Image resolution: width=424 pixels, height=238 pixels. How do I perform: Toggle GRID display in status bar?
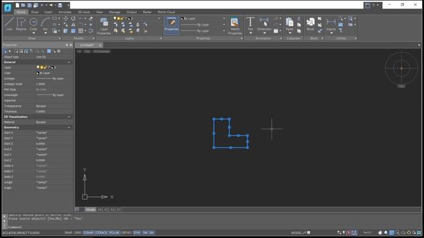click(78, 233)
